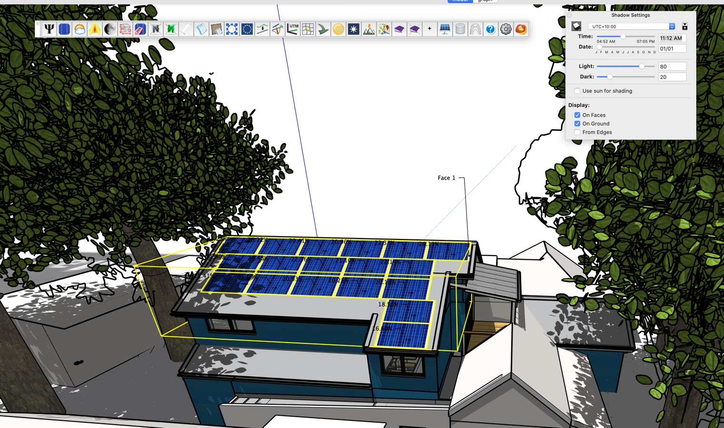724x428 pixels.
Task: Close the Shadow Settings panel
Action: [x=570, y=15]
